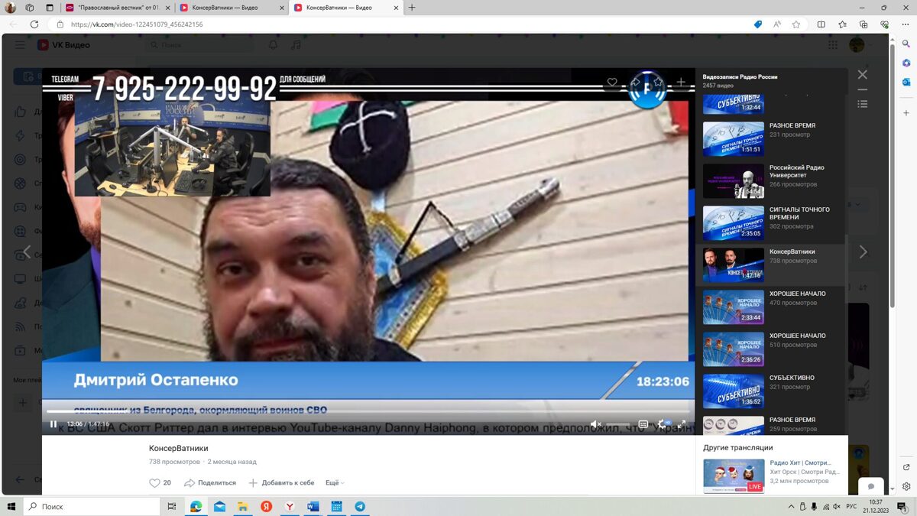Expand the Ещё dropdown menu

point(335,483)
